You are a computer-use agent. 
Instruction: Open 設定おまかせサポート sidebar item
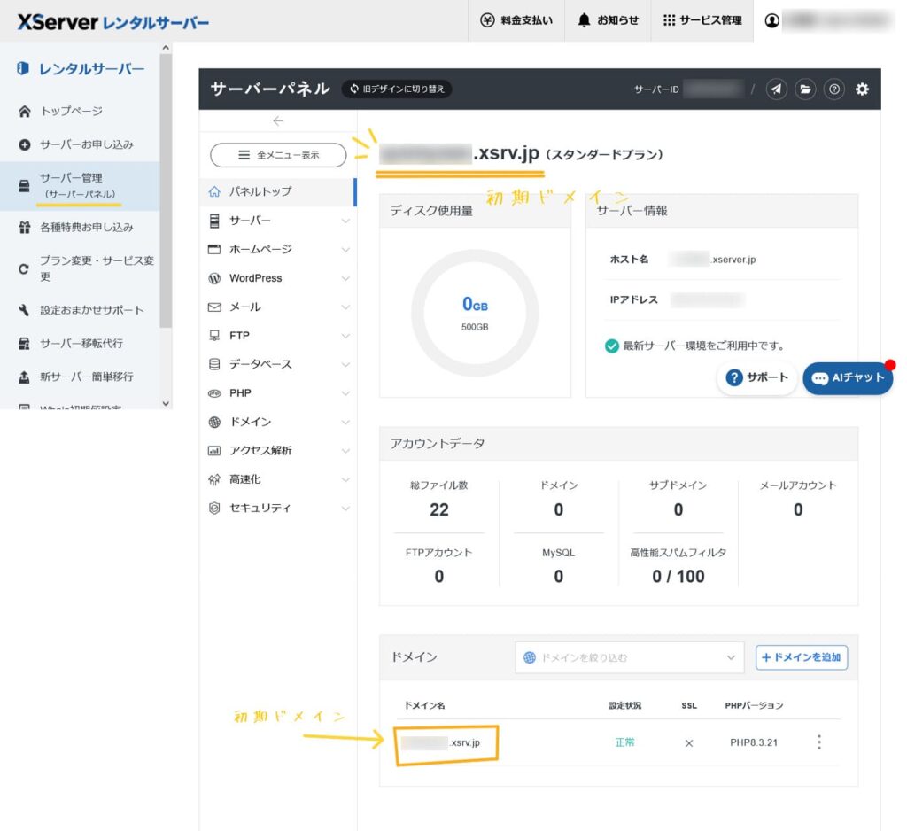[80, 310]
